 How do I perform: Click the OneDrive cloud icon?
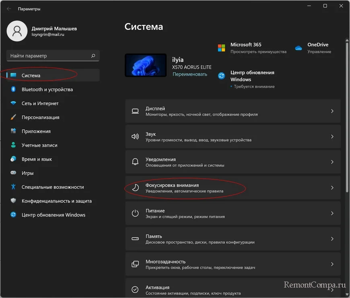(298, 48)
